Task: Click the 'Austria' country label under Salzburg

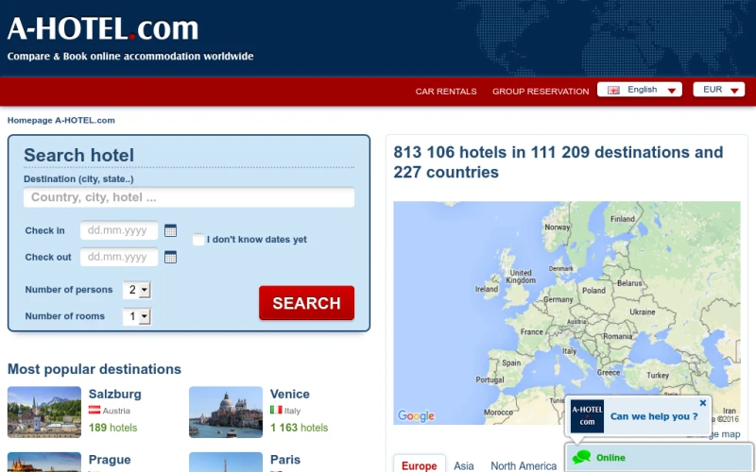Action: (116, 411)
